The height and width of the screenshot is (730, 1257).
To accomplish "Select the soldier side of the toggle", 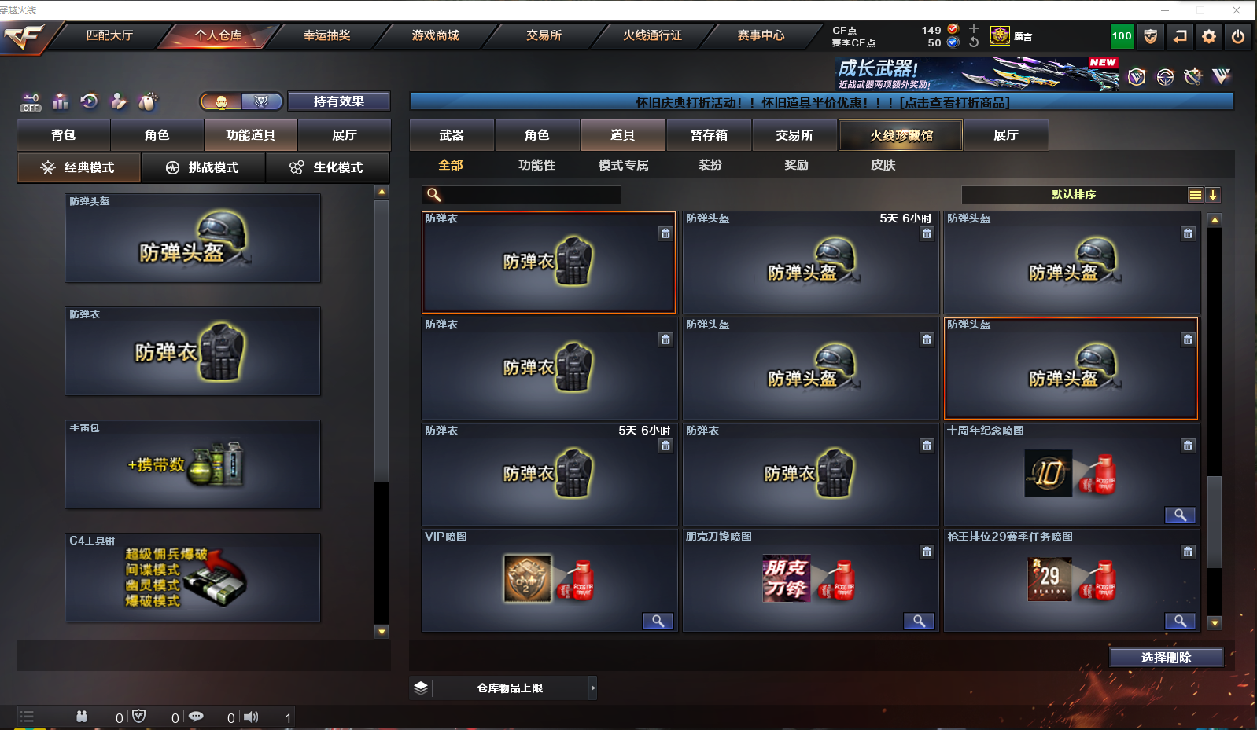I will click(222, 101).
